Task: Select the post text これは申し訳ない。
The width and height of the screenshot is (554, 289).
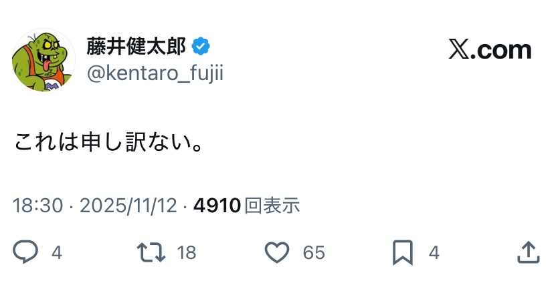Action: (108, 143)
